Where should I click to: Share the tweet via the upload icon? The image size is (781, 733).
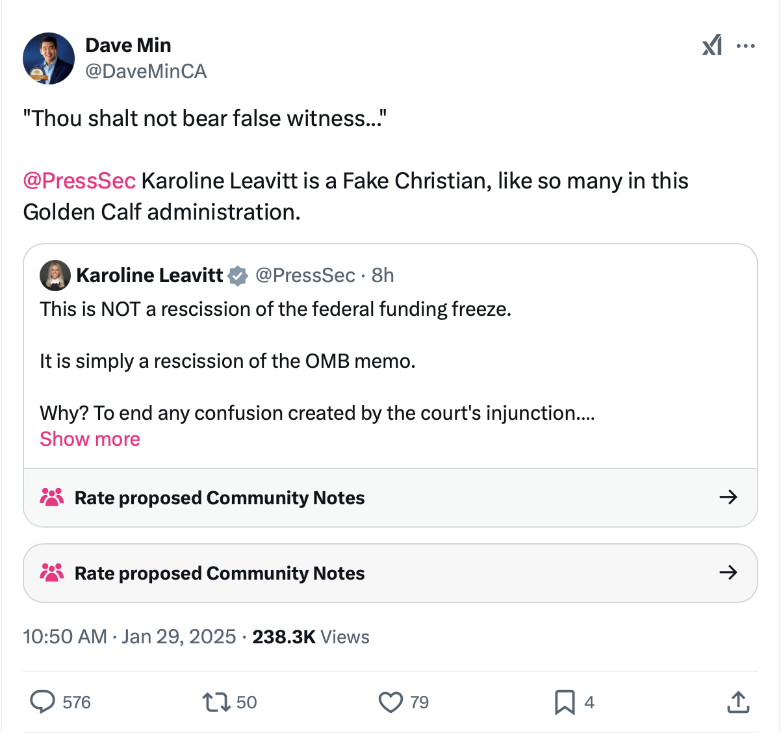click(x=737, y=702)
